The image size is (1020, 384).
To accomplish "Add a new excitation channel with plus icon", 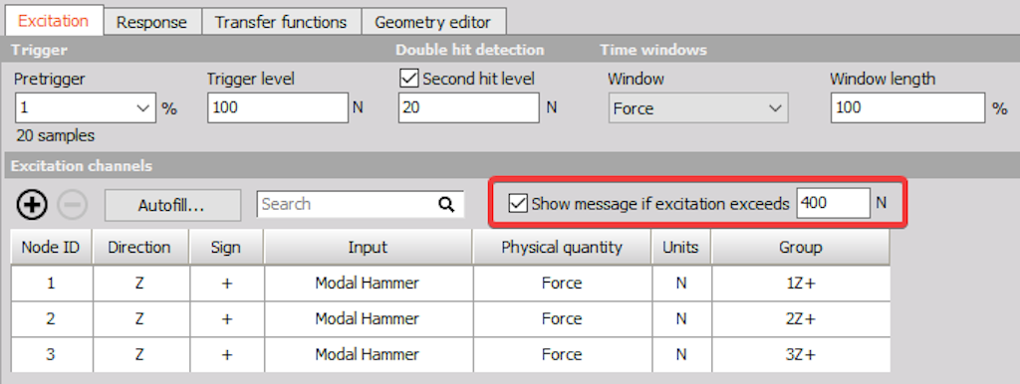I will (32, 205).
